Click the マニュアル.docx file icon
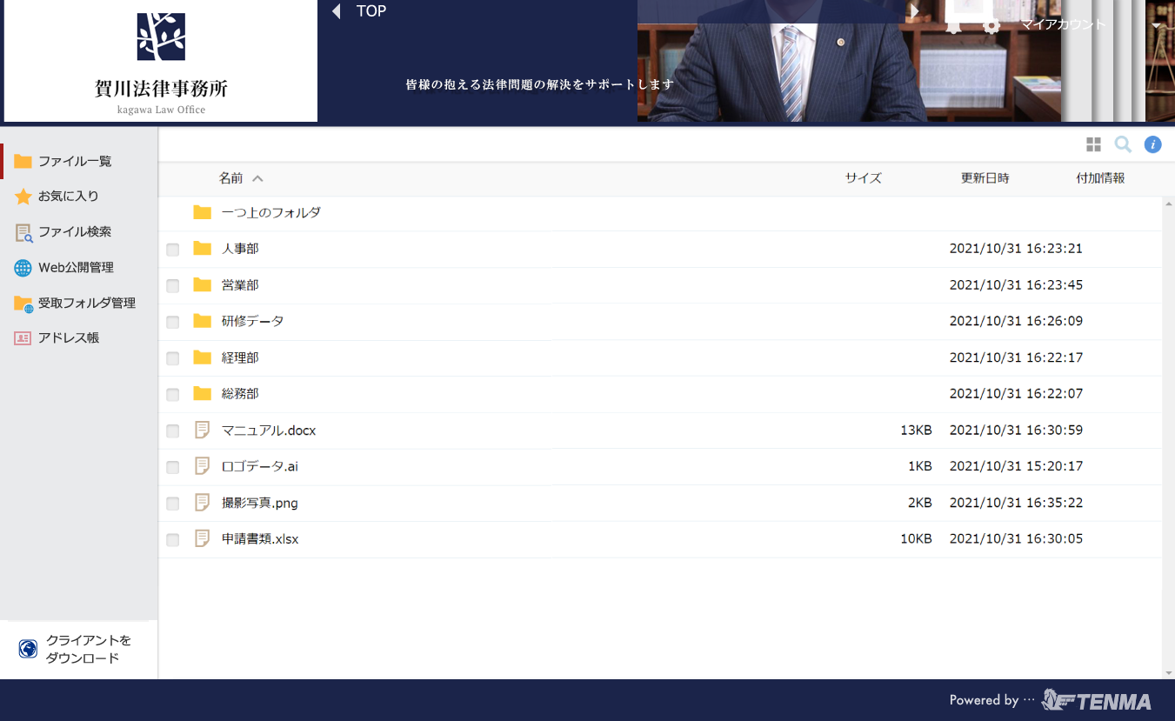 203,430
